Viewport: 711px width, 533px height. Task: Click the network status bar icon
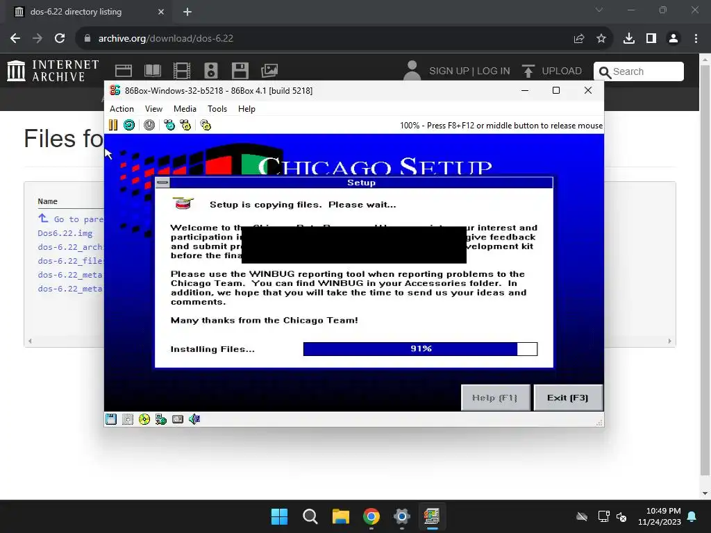(x=161, y=419)
